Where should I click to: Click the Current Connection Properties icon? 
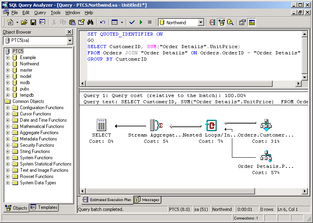click(242, 22)
